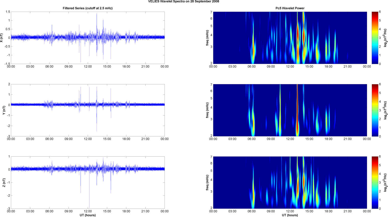
Task: Click the '0' label below the bottom colorbar
Action: (x=380, y=209)
